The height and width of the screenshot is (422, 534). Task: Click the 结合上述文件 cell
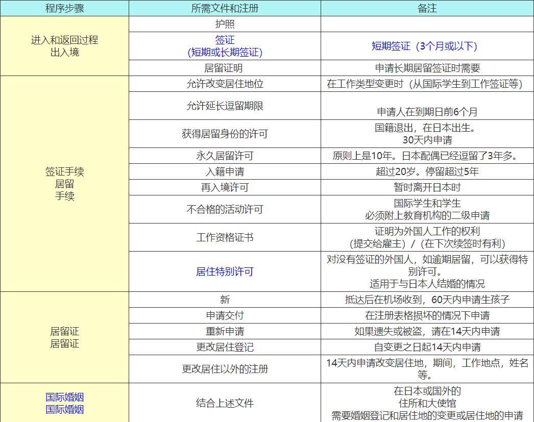tap(225, 403)
